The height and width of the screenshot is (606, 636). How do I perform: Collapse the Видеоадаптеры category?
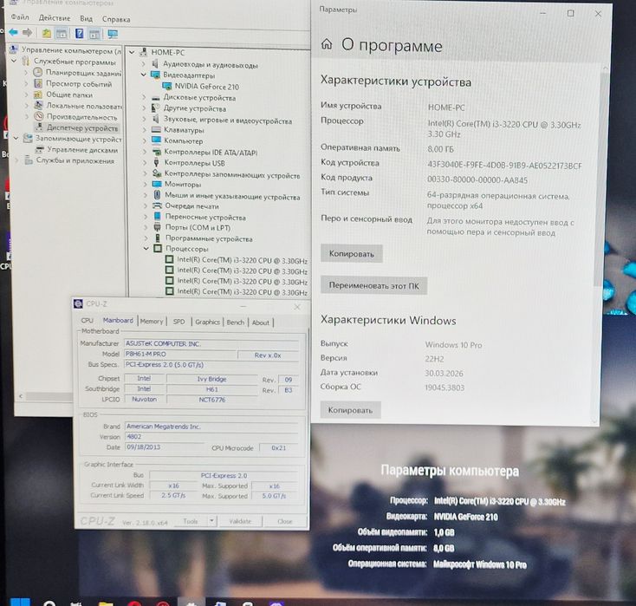144,75
